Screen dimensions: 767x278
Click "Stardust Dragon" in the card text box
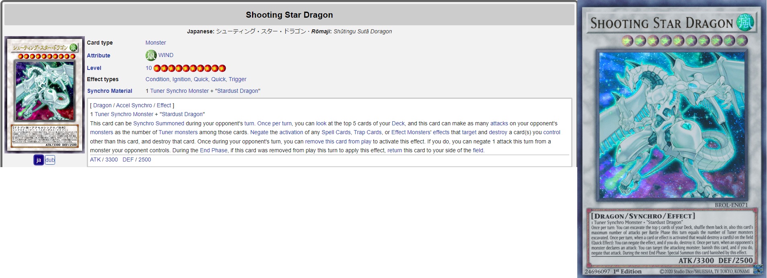pos(182,114)
